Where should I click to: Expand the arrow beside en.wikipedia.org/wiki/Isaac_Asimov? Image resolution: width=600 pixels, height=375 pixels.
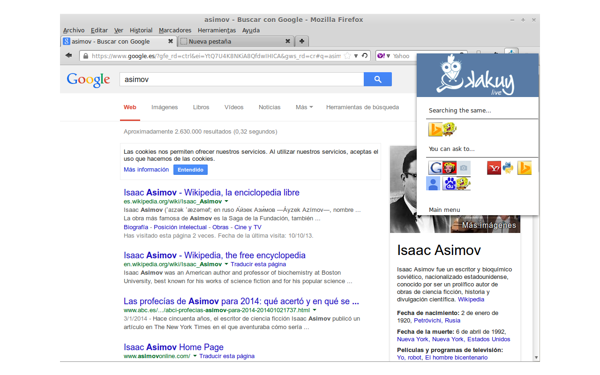[226, 264]
